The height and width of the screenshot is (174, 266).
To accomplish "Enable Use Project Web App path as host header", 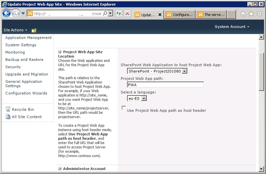I will coord(124,108).
